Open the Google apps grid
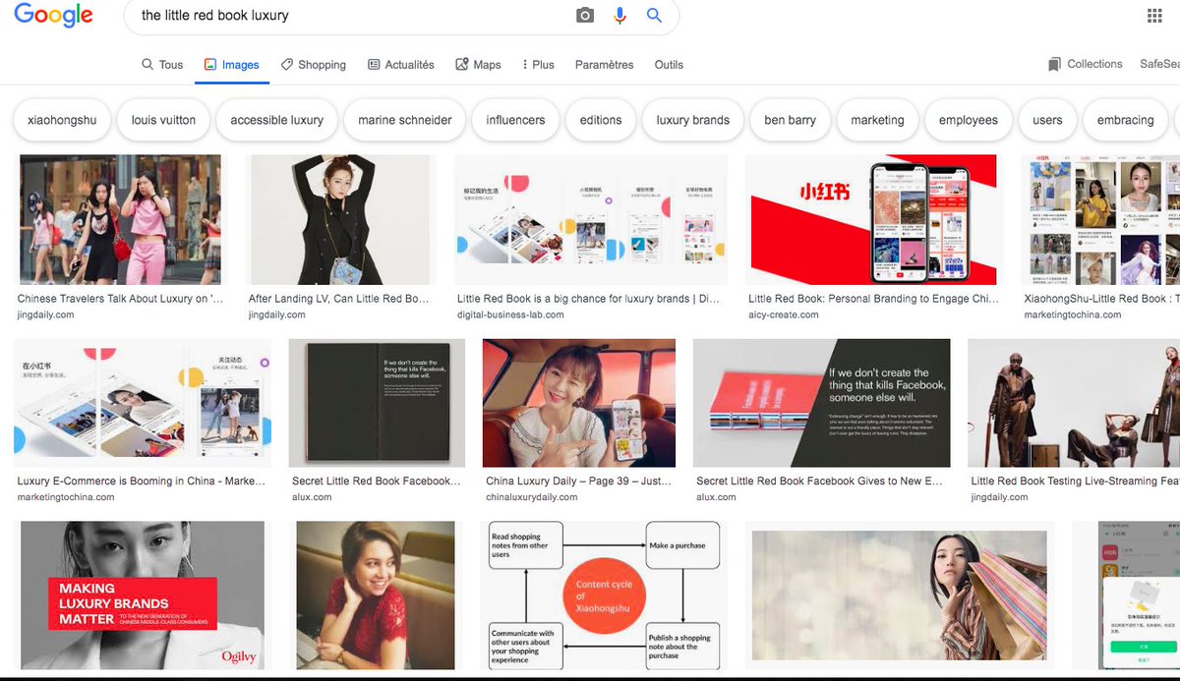Screen dimensions: 1180x681 [1154, 16]
